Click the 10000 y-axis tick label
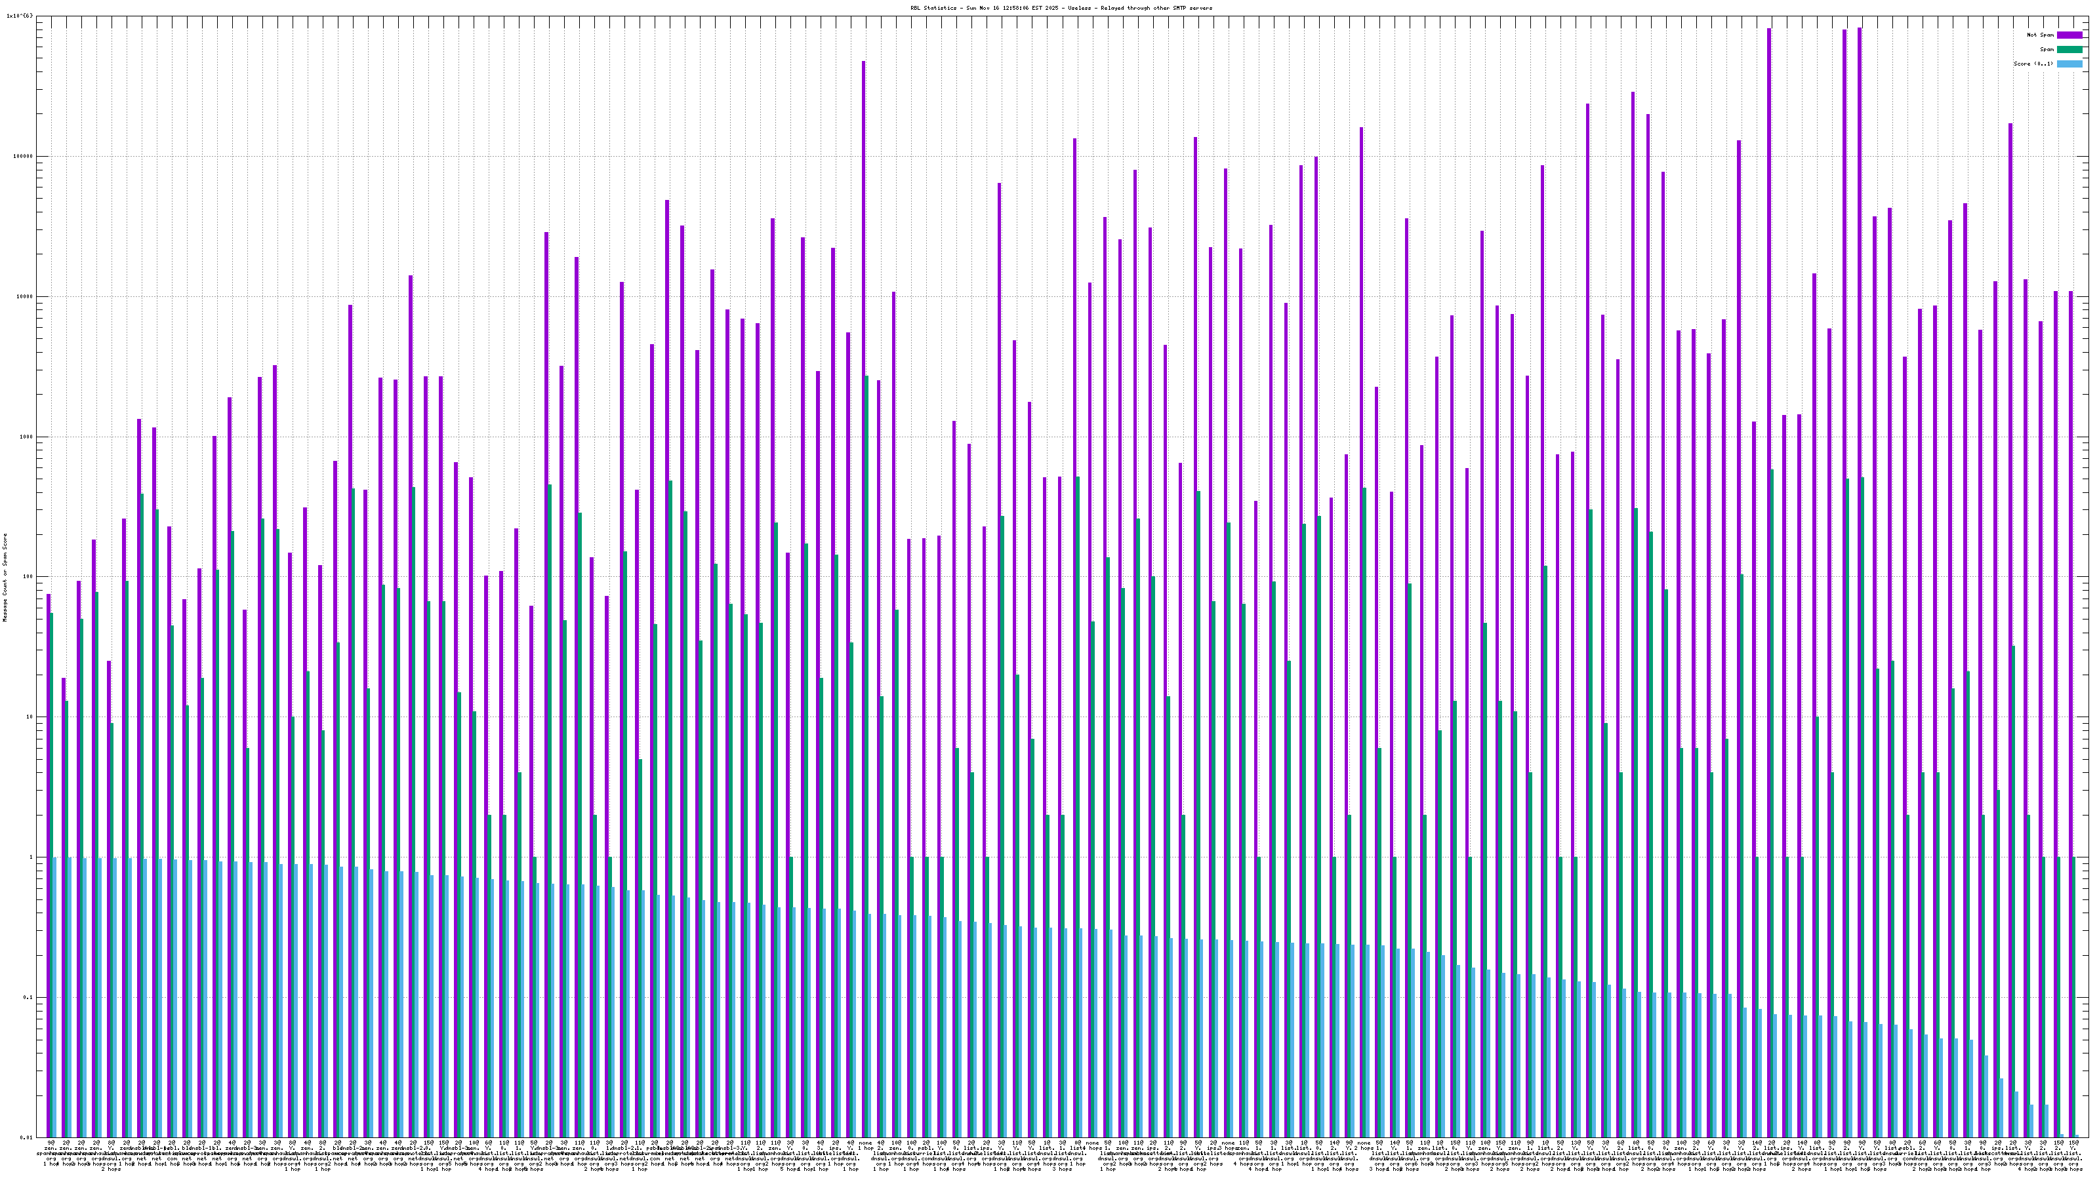The height and width of the screenshot is (1180, 2099). pyautogui.click(x=26, y=296)
